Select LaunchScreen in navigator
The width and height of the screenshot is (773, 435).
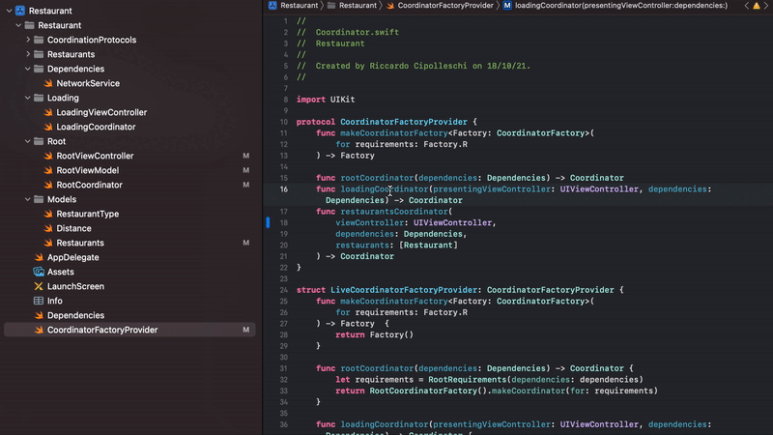point(75,286)
